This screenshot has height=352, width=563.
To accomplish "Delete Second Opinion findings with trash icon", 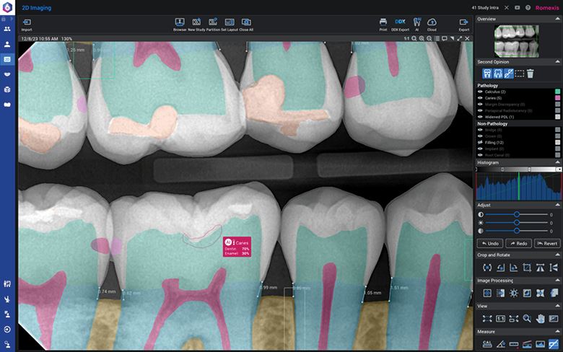I will (x=530, y=73).
